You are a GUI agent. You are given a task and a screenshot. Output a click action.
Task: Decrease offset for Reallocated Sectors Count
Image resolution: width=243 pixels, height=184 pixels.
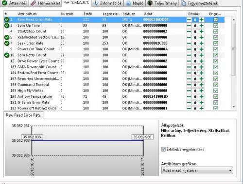(x=189, y=37)
